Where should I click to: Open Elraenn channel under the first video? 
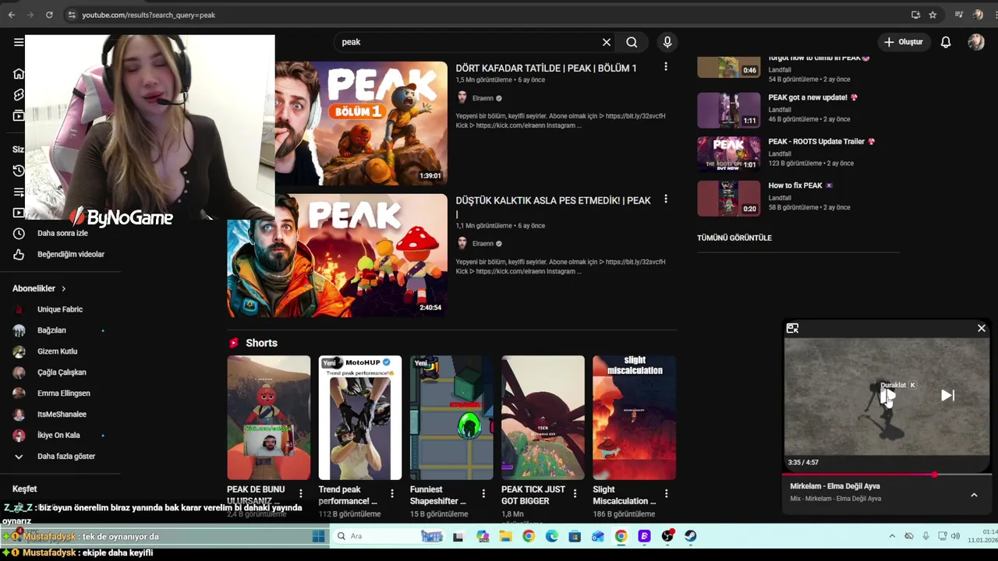pyautogui.click(x=483, y=98)
